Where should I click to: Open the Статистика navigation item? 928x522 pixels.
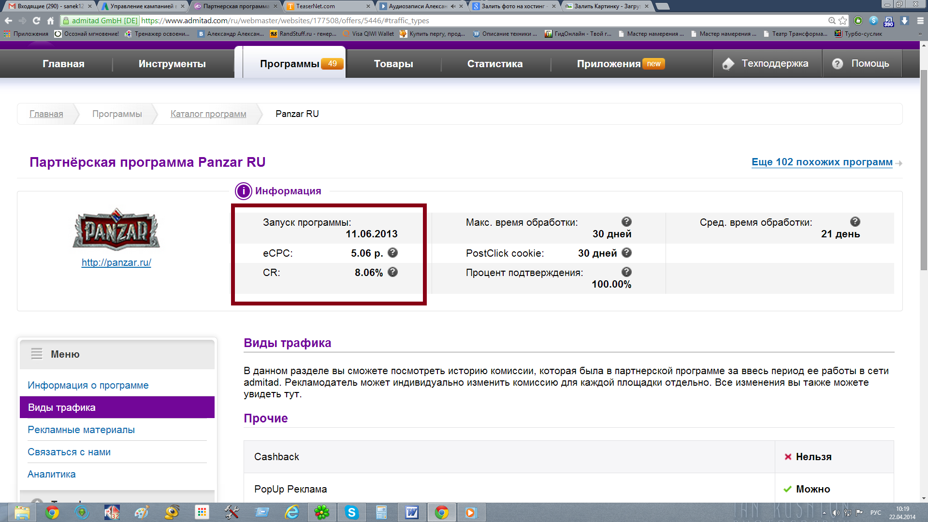pos(495,64)
